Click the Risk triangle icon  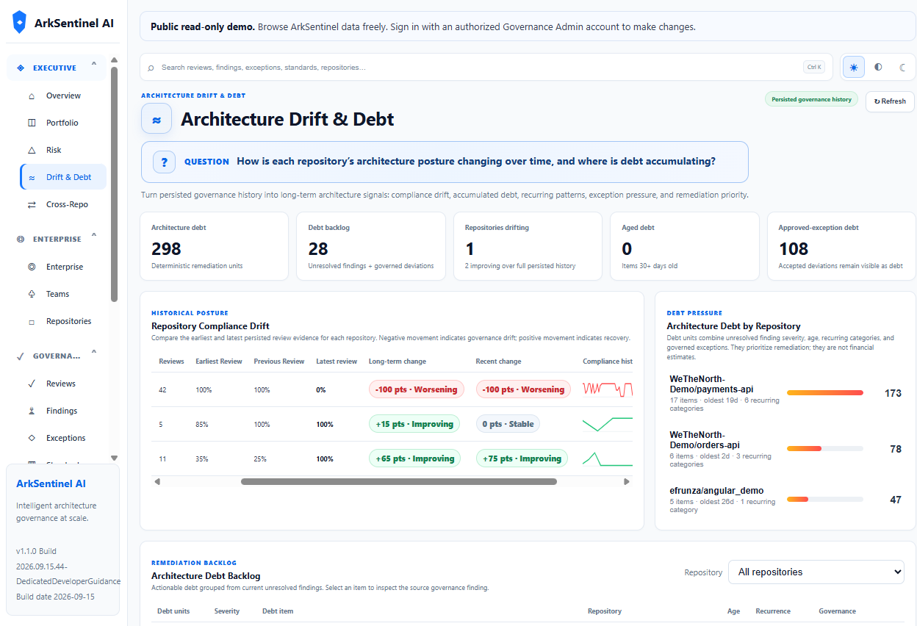tap(31, 150)
